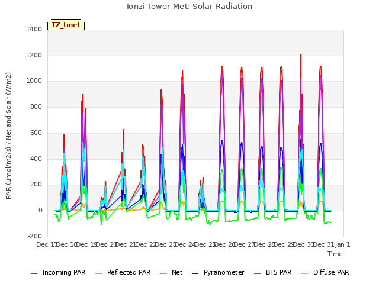
Task: Click the 1400 y-axis tick label
Action: [x=34, y=30]
